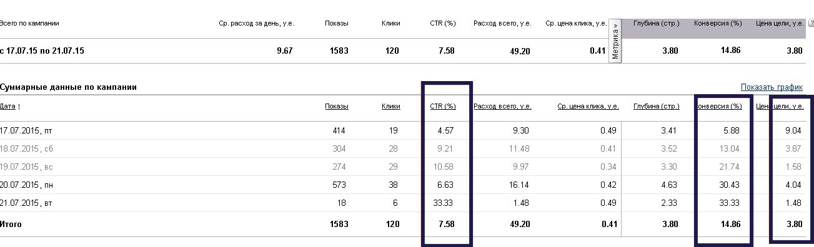The height and width of the screenshot is (247, 814).
Task: Sort by CTR (%) column header
Action: (443, 107)
